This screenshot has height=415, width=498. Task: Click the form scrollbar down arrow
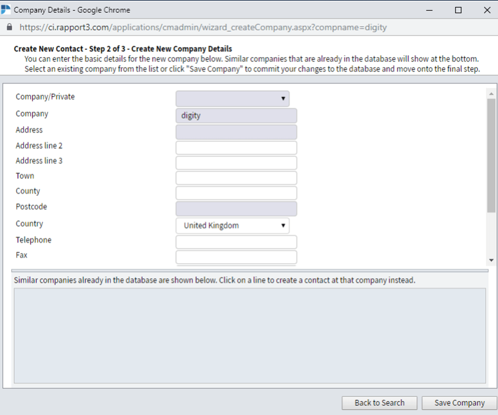(491, 260)
